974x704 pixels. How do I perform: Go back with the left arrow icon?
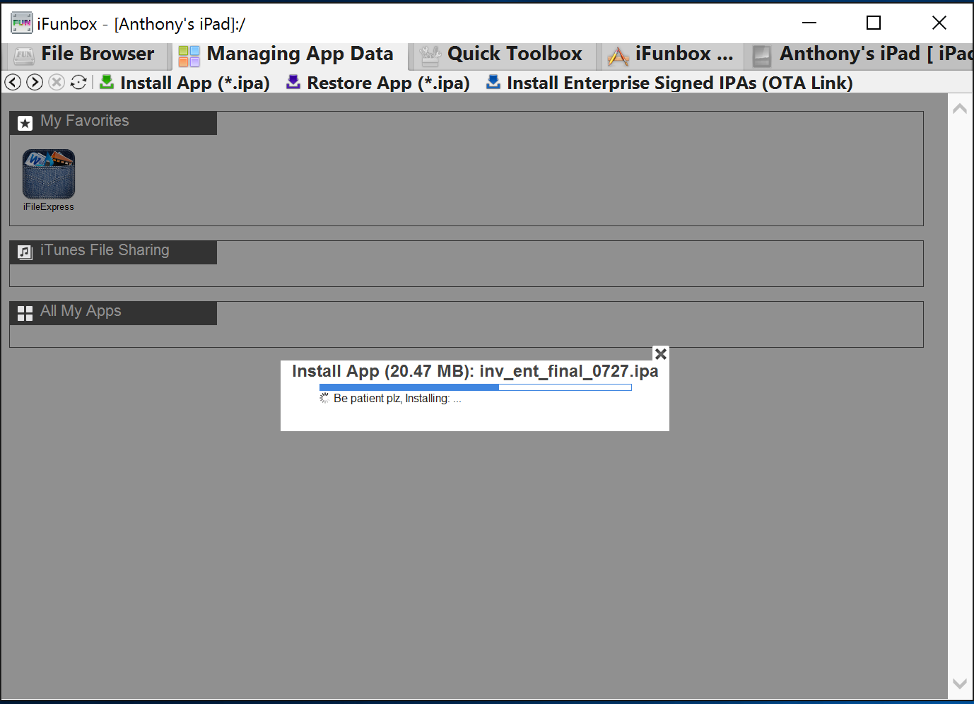(13, 82)
